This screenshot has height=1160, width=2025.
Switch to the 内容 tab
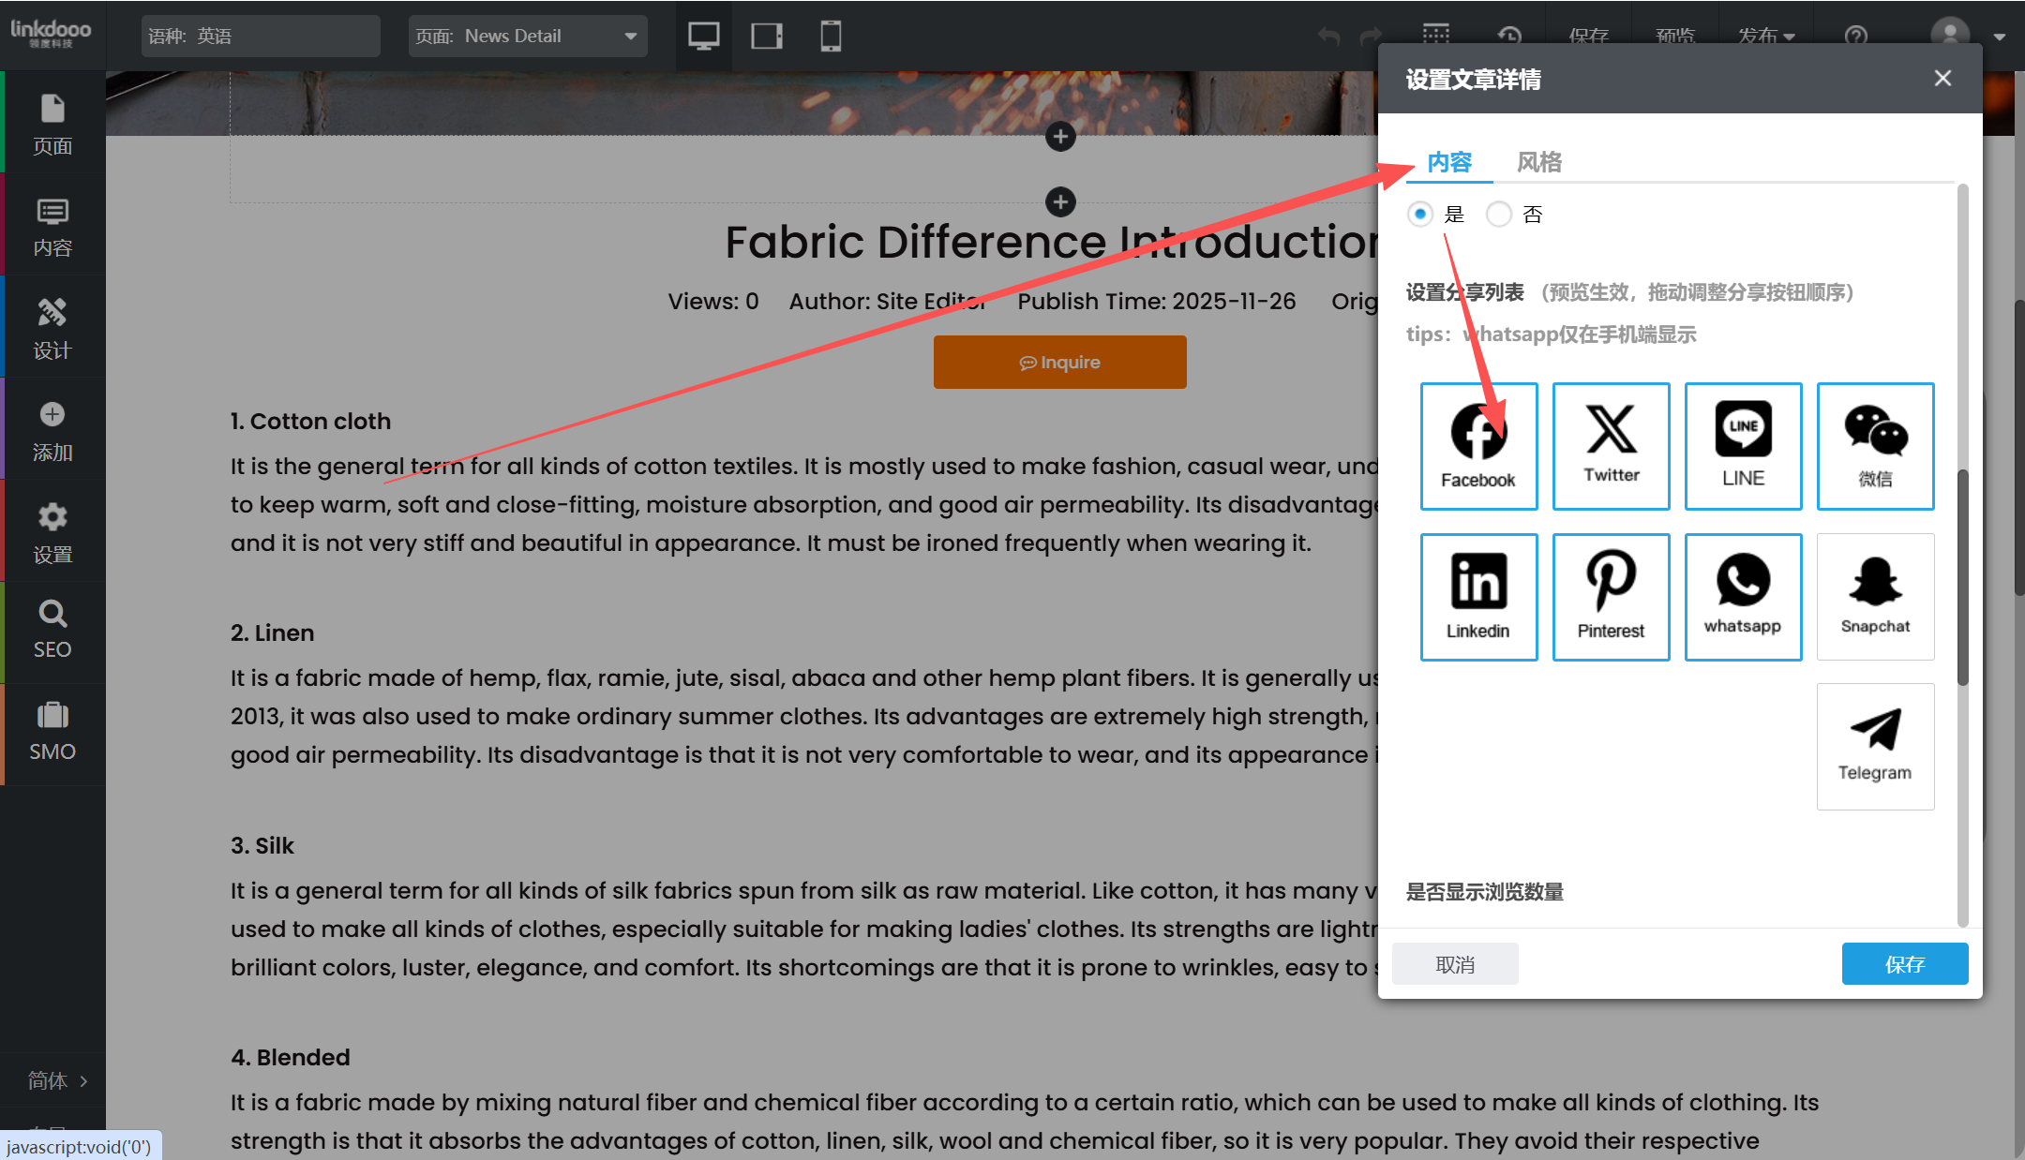coord(1449,162)
